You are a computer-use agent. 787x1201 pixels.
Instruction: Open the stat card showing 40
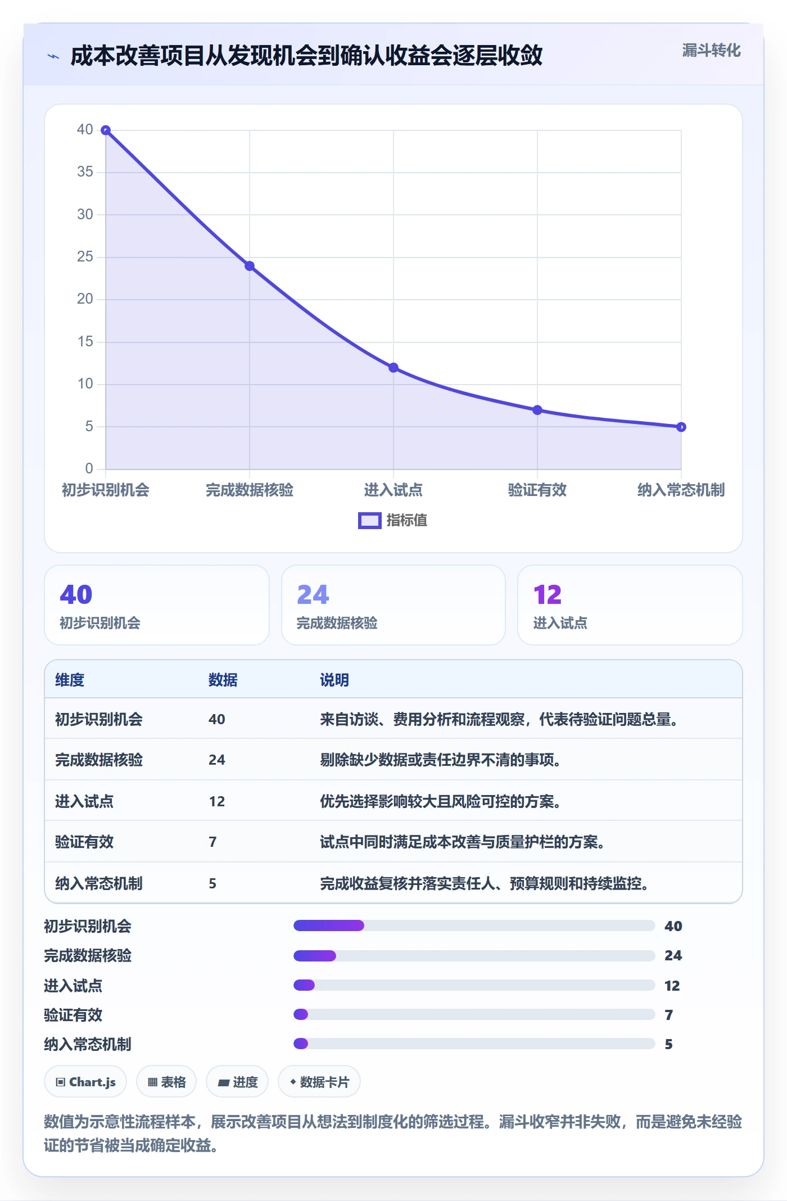(157, 605)
